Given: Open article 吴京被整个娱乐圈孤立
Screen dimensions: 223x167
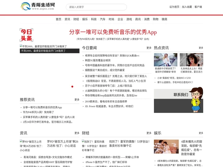Looking at the screenshot, I should (116, 76).
